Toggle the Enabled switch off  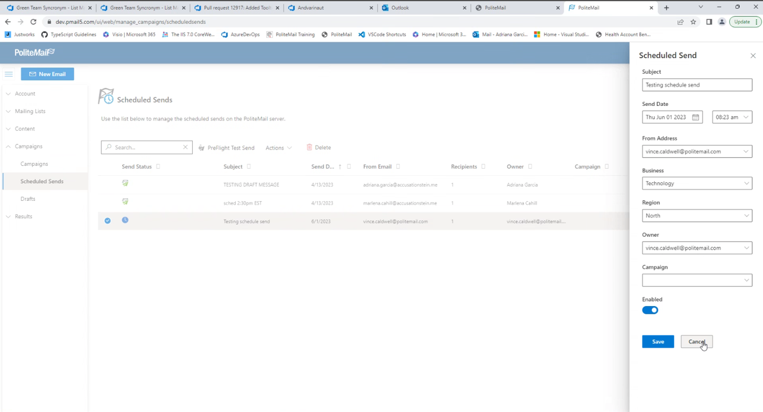650,310
